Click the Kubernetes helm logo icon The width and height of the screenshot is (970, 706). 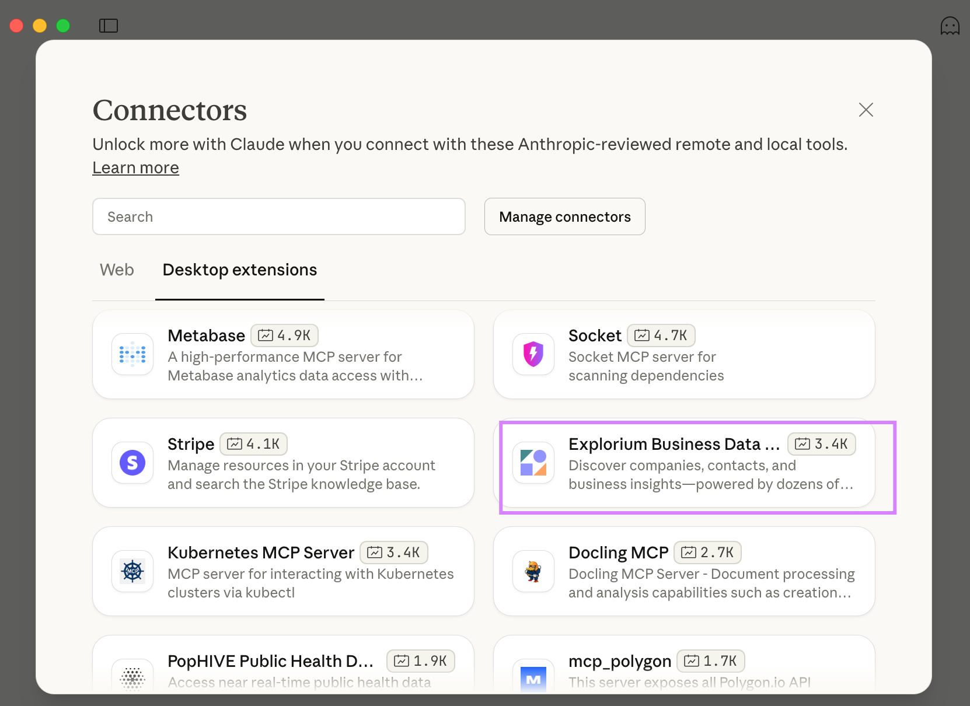(132, 571)
